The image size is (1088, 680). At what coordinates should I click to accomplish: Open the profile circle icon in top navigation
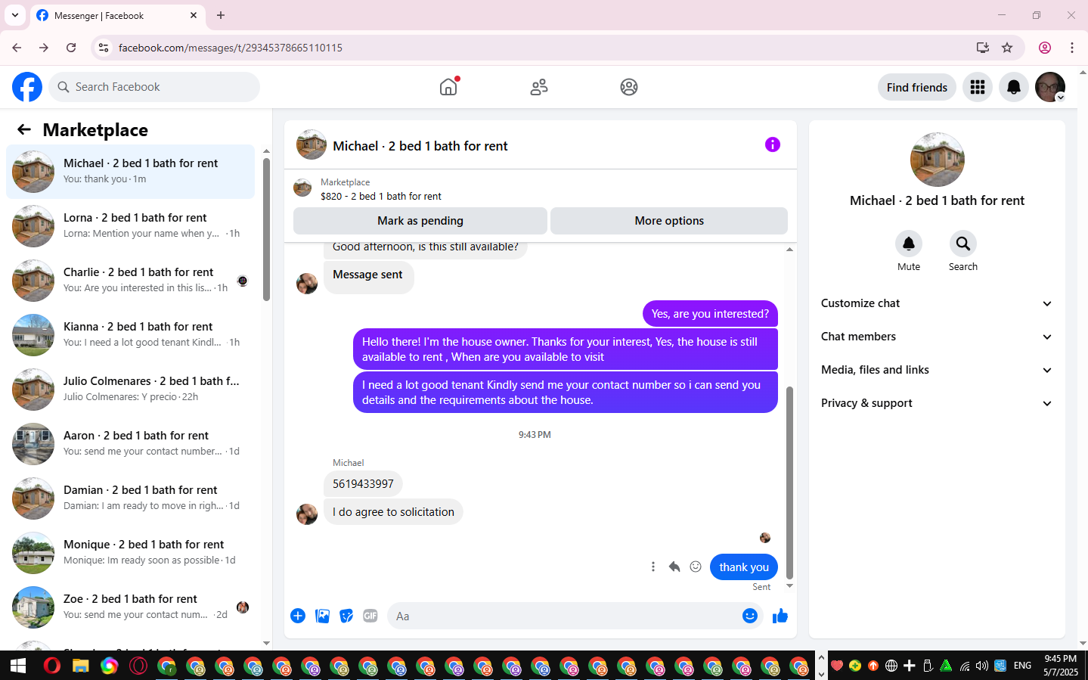tap(629, 87)
